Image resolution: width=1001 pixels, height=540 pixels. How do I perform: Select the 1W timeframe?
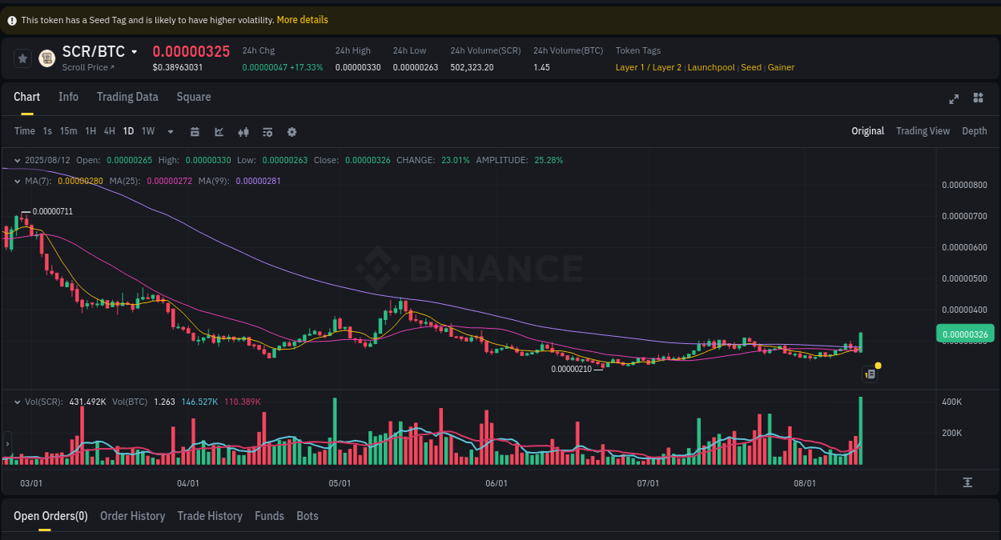[x=147, y=131]
